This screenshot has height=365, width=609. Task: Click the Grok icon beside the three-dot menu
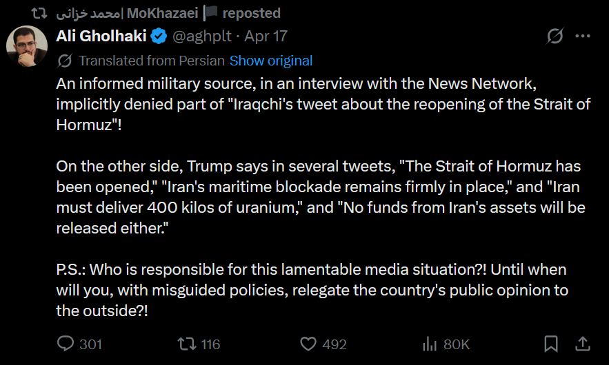555,36
